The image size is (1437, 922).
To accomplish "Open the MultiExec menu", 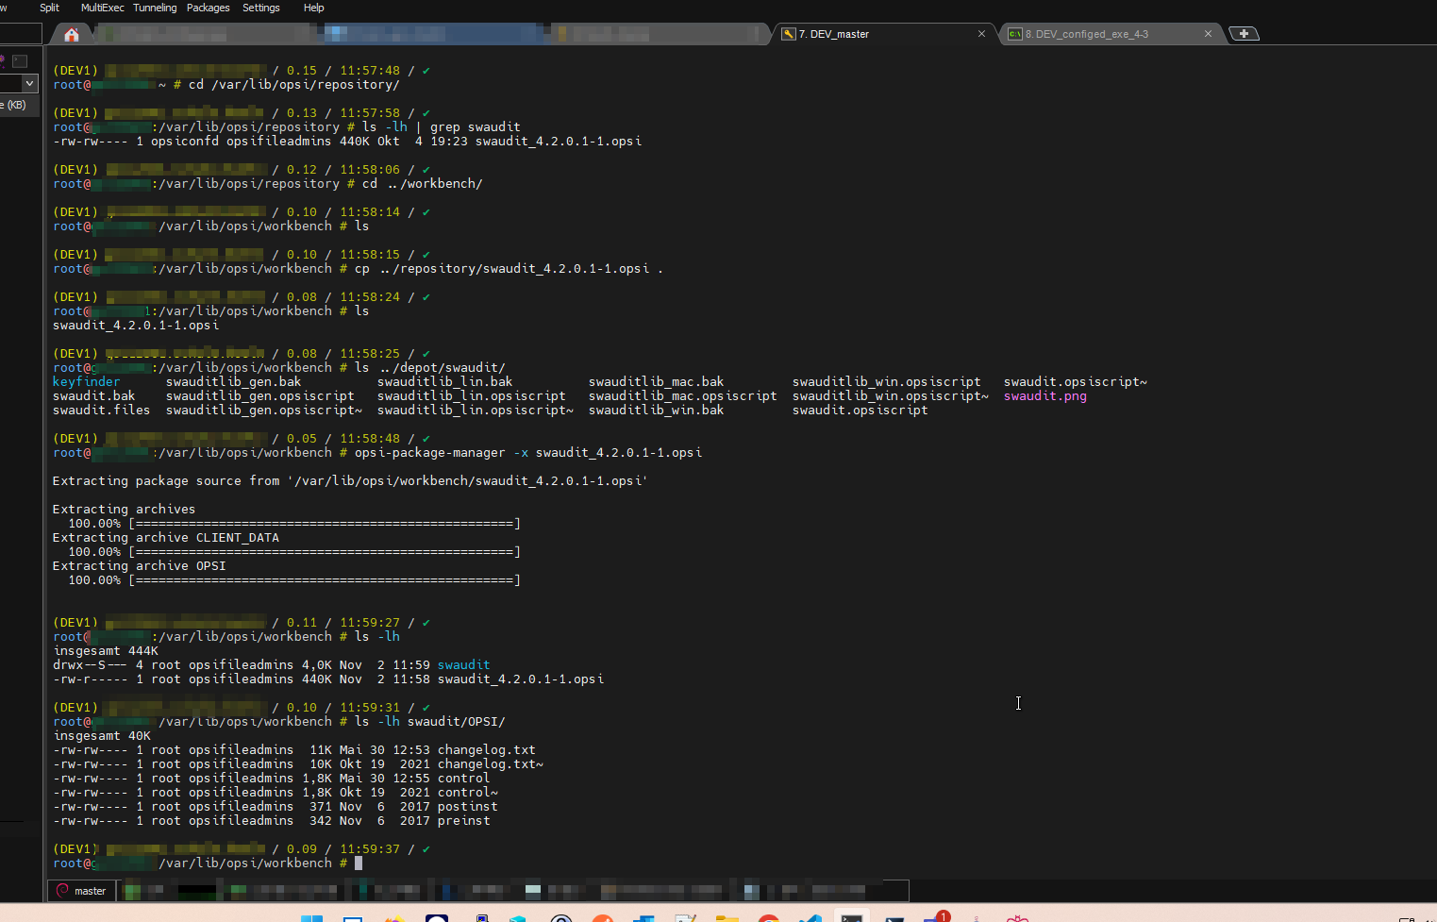I will click(x=102, y=8).
